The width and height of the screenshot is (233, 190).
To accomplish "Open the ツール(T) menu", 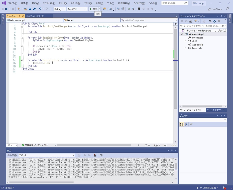I will click(110, 3).
